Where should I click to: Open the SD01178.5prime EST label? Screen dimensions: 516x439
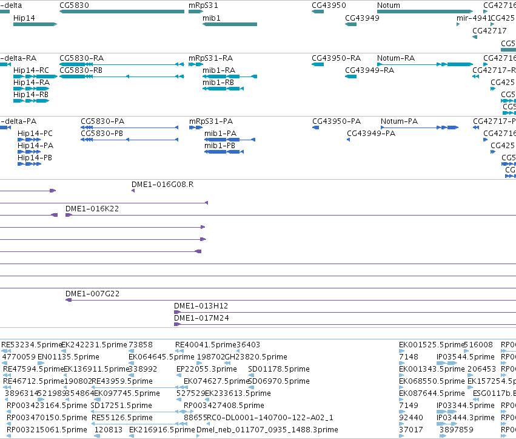(x=279, y=369)
